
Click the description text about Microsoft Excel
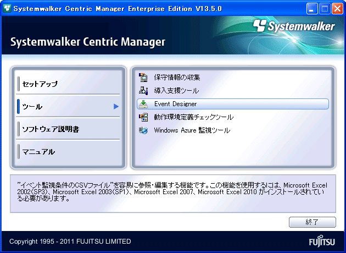tap(172, 192)
